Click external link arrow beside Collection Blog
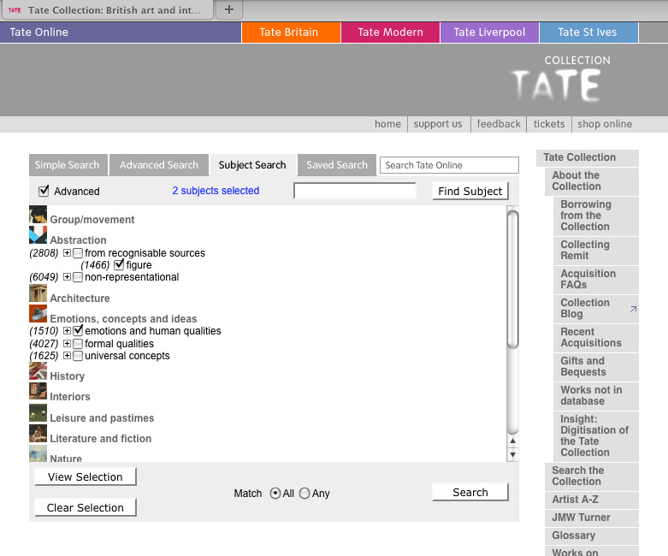The width and height of the screenshot is (668, 556). tap(633, 309)
